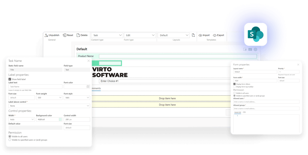This screenshot has width=308, height=155.
Task: Click the SharePoint logo icon
Action: (256, 34)
